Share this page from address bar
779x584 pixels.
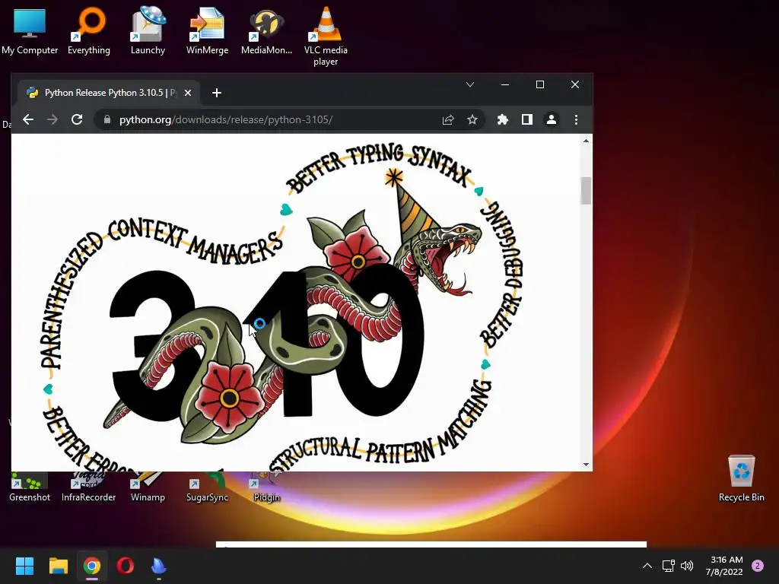[447, 119]
